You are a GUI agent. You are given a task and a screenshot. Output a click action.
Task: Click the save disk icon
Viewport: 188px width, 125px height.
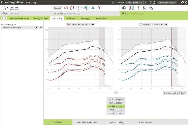tap(154, 2)
